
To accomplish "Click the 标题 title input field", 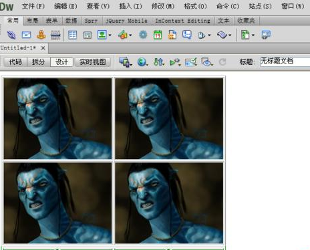I will pyautogui.click(x=285, y=61).
